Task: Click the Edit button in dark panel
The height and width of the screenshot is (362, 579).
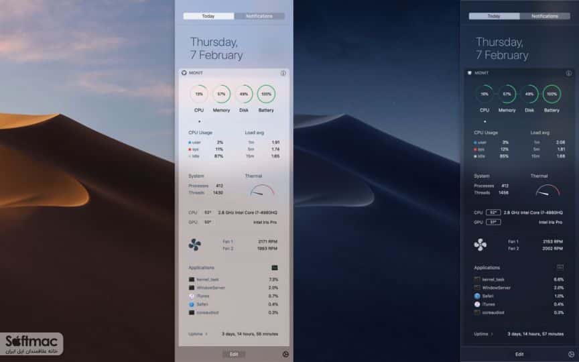Action: coord(519,354)
